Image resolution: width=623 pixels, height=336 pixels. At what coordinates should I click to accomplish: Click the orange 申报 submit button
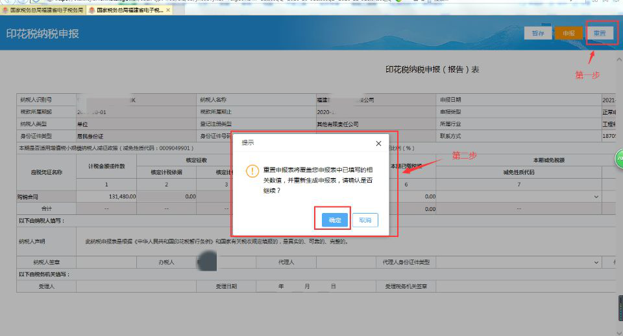click(568, 33)
